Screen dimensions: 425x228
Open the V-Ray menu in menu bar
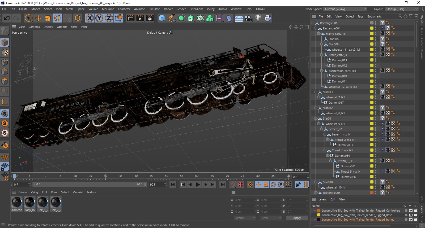tap(211, 9)
